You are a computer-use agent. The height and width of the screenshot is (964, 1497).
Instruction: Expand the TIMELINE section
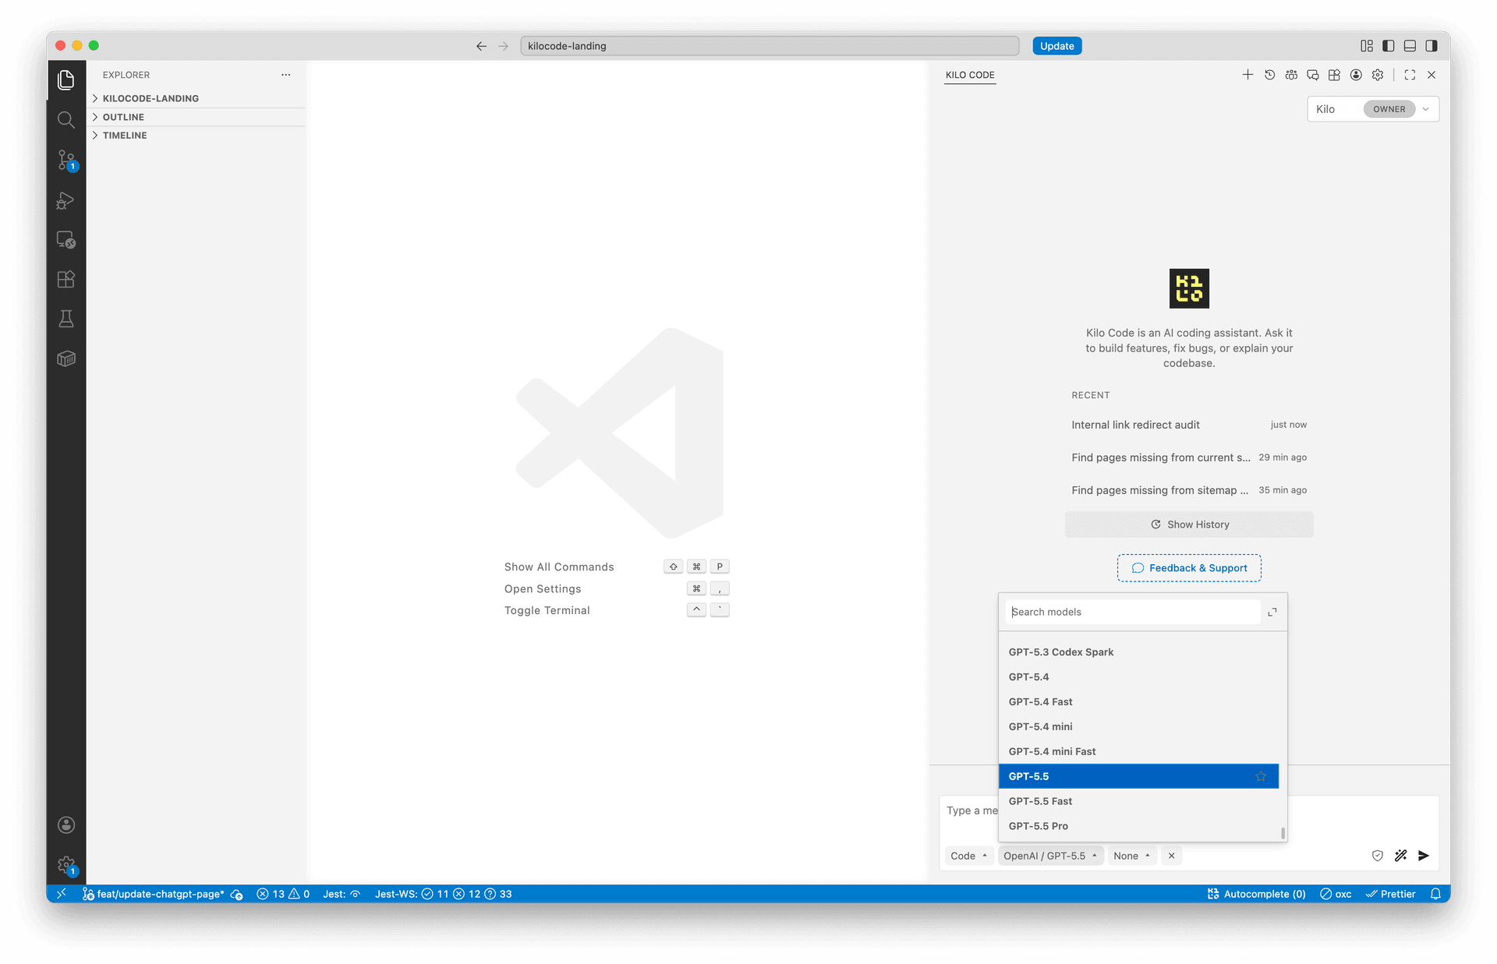pos(196,136)
